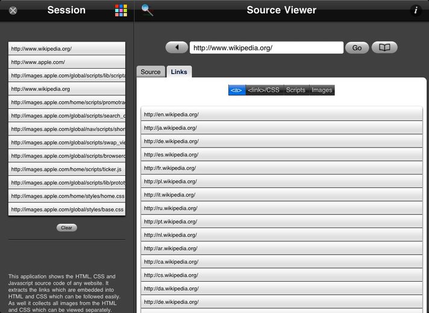Screen dimensions: 429x313
Task: Open session entry http://www.wikipedia.org without trailing slash
Action: click(67, 88)
